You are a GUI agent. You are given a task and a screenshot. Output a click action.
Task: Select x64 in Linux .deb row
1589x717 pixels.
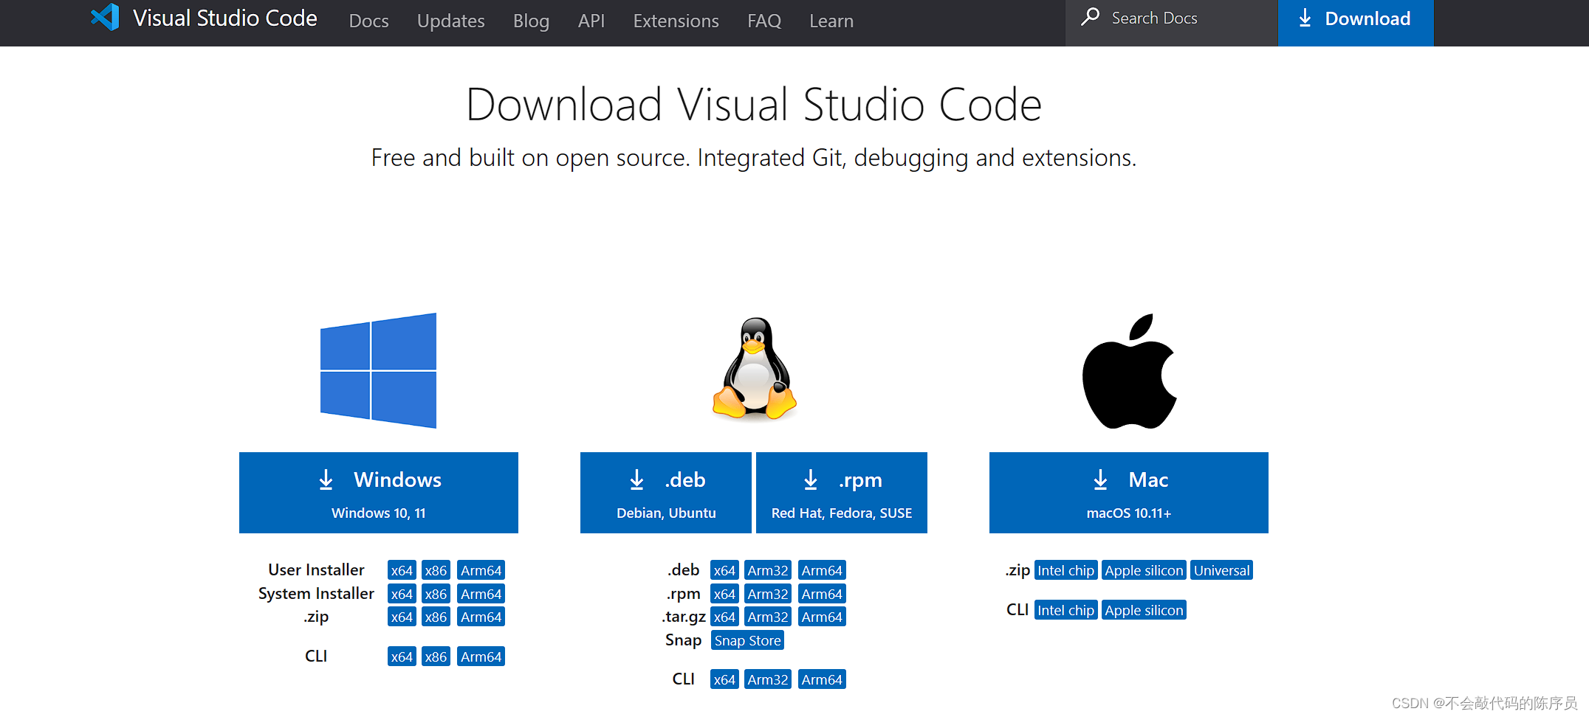724,570
